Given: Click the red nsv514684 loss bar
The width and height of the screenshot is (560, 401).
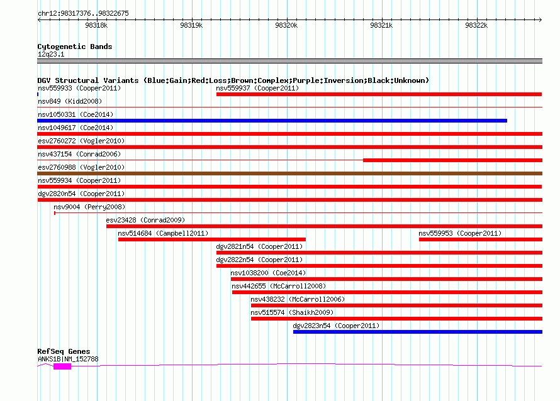Looking at the screenshot, I should (212, 239).
